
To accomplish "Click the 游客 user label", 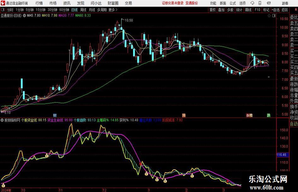I will [285, 3].
